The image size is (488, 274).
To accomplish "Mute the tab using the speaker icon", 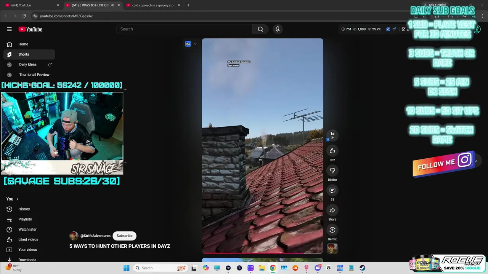I will tap(112, 5).
